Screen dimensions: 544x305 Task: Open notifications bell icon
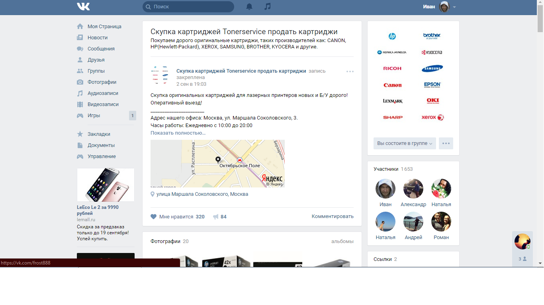tap(249, 6)
